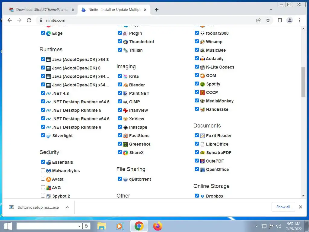309x232 pixels.
Task: Click the Malwarebytes icon
Action: click(x=49, y=171)
